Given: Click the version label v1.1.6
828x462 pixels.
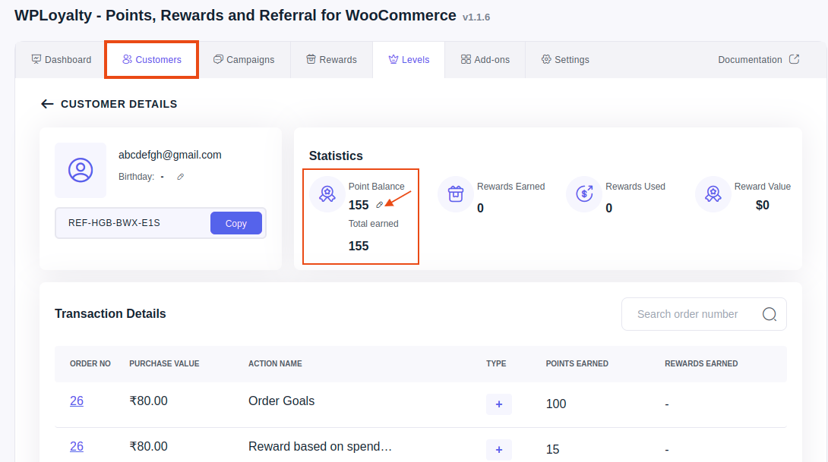Looking at the screenshot, I should pos(476,17).
